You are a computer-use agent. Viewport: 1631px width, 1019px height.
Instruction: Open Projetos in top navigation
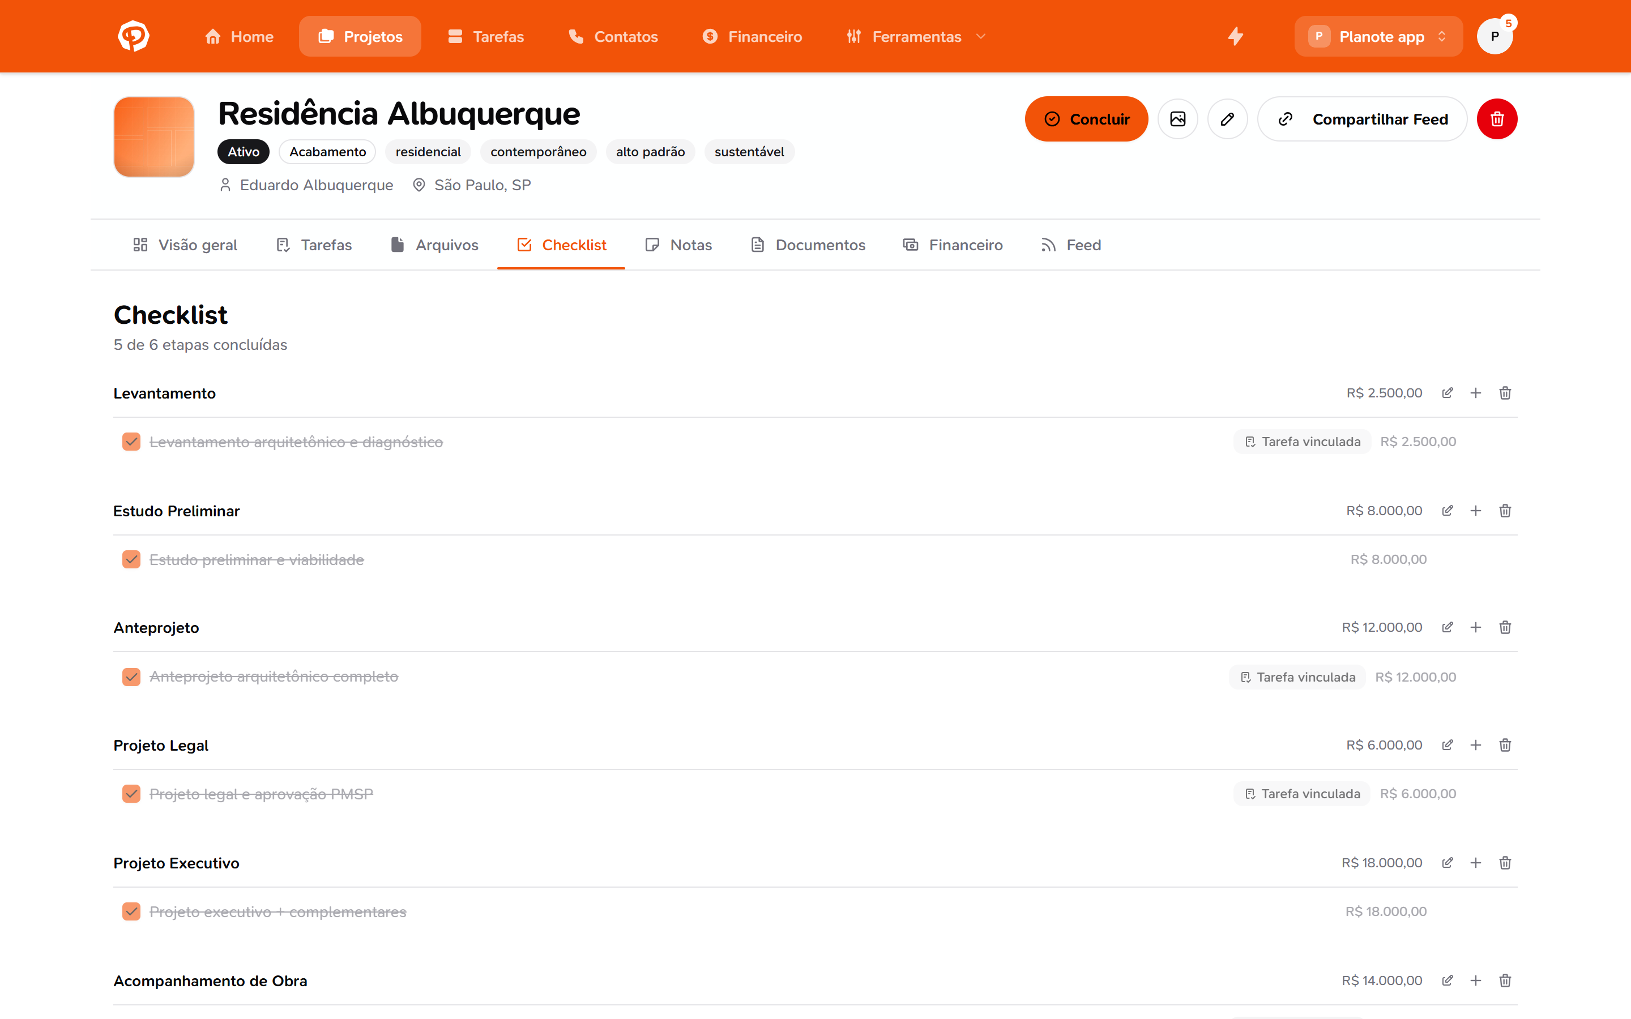point(360,36)
